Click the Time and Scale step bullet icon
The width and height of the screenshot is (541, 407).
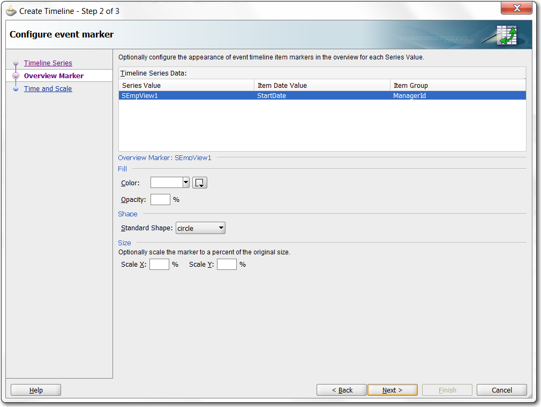click(x=16, y=89)
